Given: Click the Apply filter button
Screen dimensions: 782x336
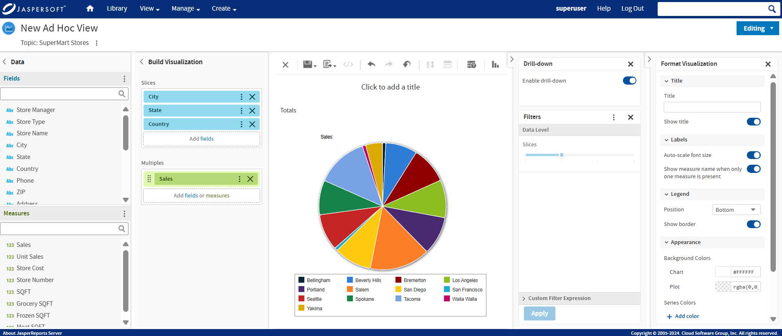Looking at the screenshot, I should (539, 314).
